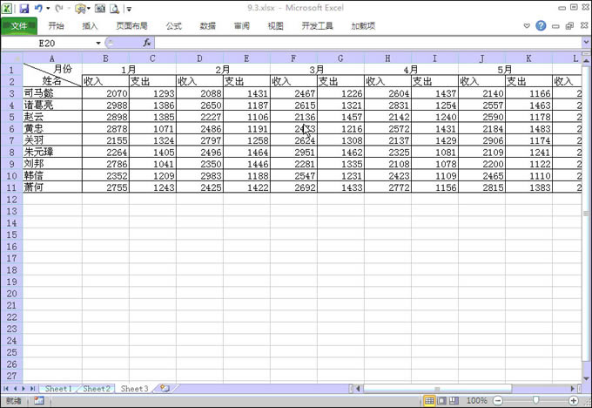Click the Undo arrow icon
Image resolution: width=592 pixels, height=408 pixels.
[38, 8]
